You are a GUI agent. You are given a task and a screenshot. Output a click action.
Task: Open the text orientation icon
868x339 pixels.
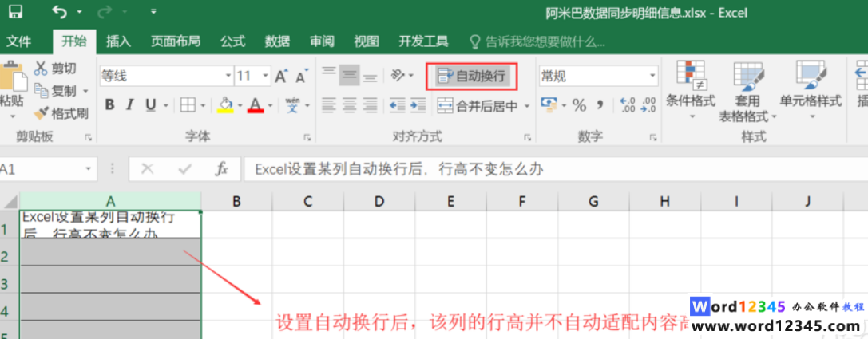click(398, 75)
